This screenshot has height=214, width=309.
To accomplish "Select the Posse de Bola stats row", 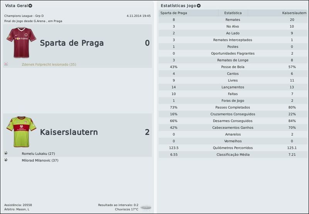I will [x=233, y=67].
